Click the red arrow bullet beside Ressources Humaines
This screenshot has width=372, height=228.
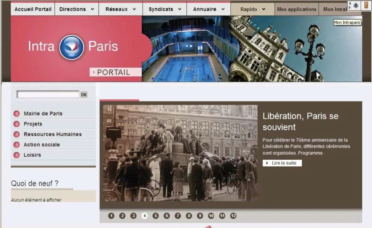coord(17,135)
